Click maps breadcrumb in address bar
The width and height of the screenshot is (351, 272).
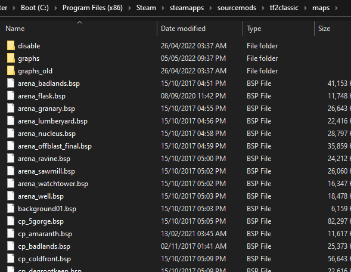(321, 8)
